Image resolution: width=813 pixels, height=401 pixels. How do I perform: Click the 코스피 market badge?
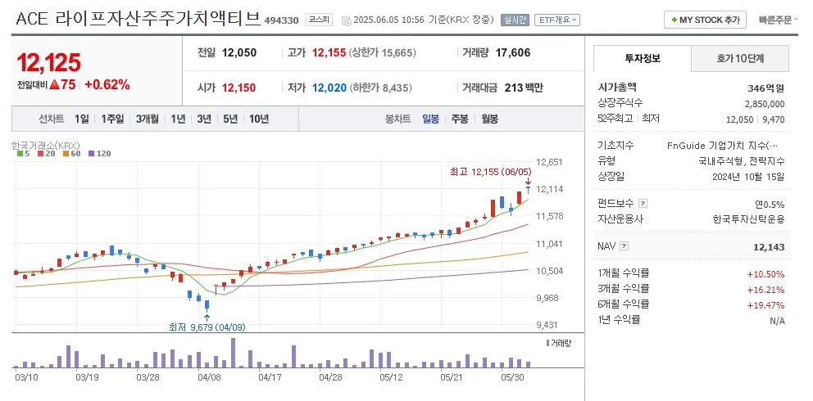tap(320, 20)
